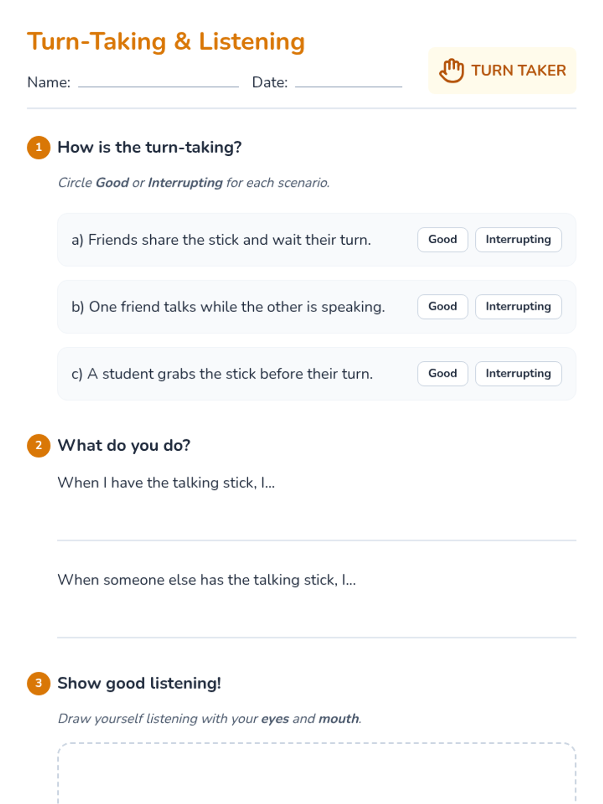Viewport: 603px width, 804px height.
Task: Click the orange number 3 circle
Action: [39, 683]
